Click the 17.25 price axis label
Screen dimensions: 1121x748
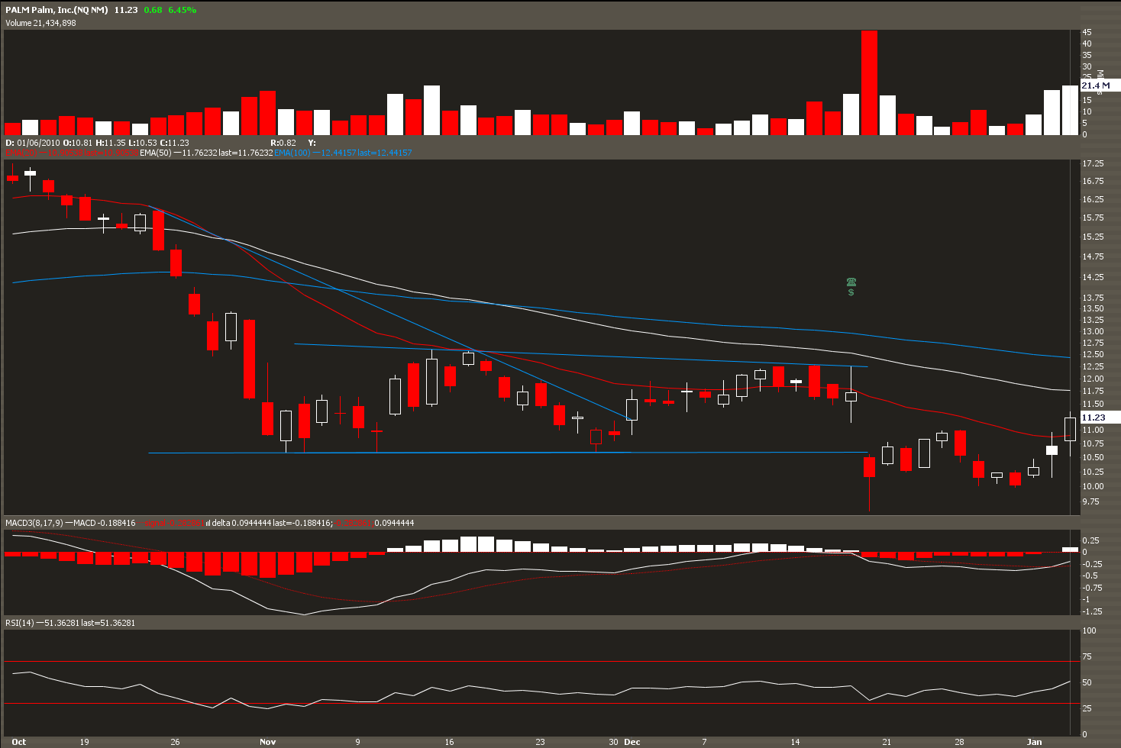(1093, 164)
